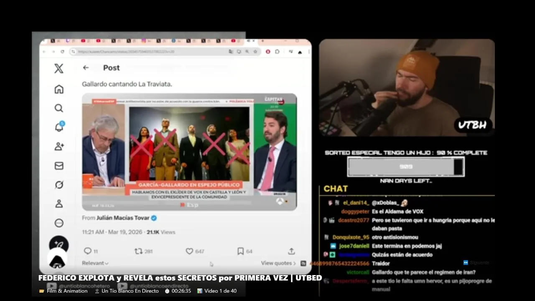The image size is (535, 301).
Task: Click the post timestamp 11:21 AM Mar 19, 2026
Action: 112,232
